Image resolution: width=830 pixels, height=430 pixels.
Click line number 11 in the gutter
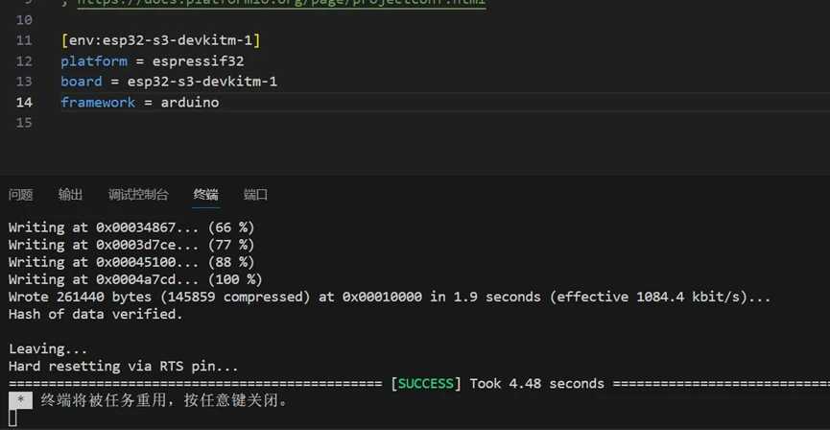pos(25,40)
